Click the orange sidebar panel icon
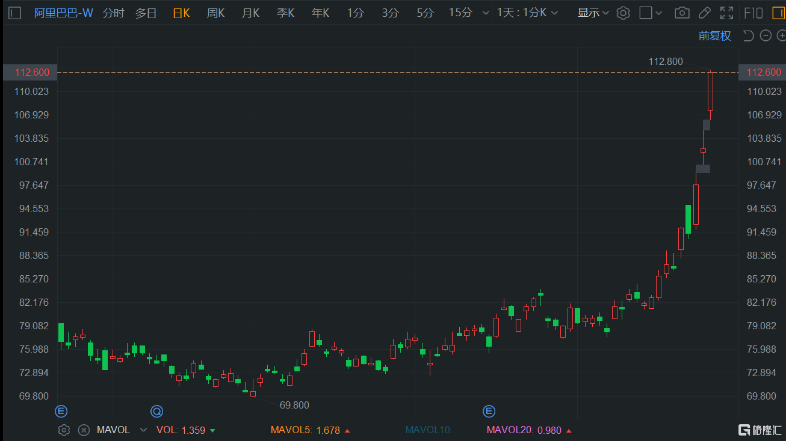The width and height of the screenshot is (786, 441). pyautogui.click(x=779, y=13)
